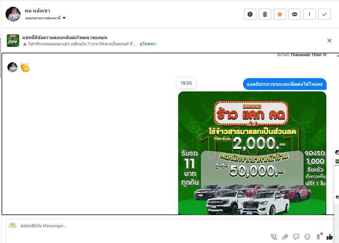Mark conversation as spam icon
This screenshot has width=339, height=243.
250,14
